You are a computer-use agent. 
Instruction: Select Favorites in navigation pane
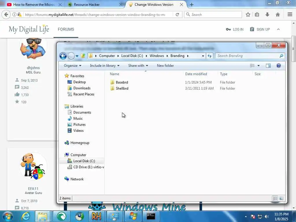(x=77, y=76)
